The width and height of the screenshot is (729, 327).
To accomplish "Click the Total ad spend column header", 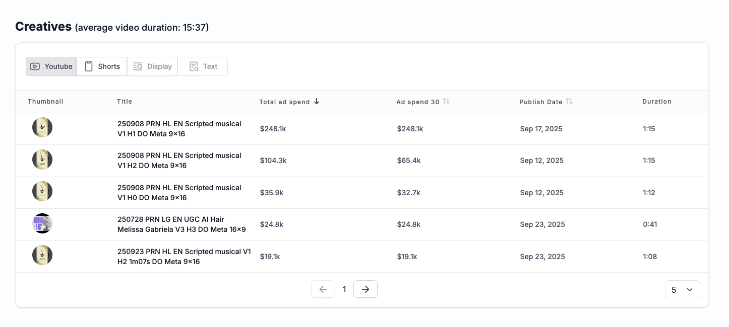I will coord(284,102).
